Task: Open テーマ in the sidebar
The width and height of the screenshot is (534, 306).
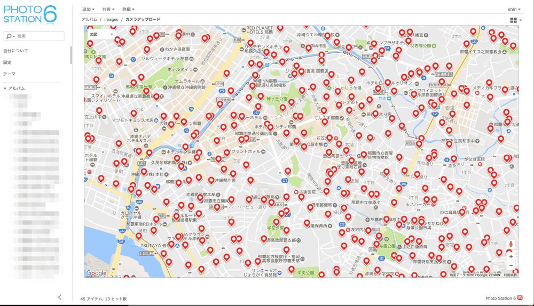Action: point(9,74)
